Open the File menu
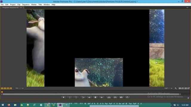This screenshot has width=191, height=107. click(2, 5)
